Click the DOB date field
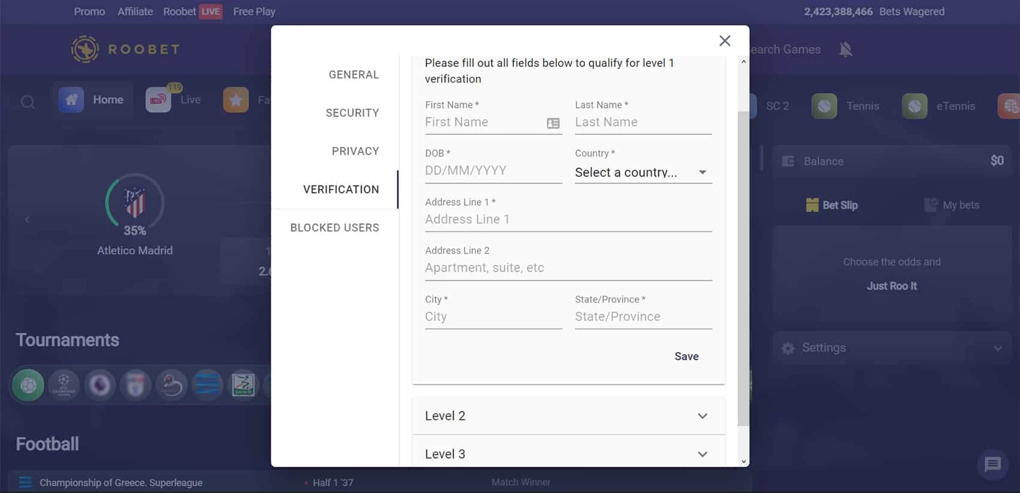The image size is (1020, 493). 493,171
